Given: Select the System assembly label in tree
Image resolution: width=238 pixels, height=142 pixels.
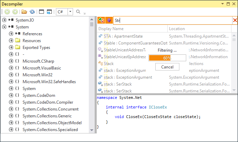Looking at the screenshot, I should tap(22, 27).
